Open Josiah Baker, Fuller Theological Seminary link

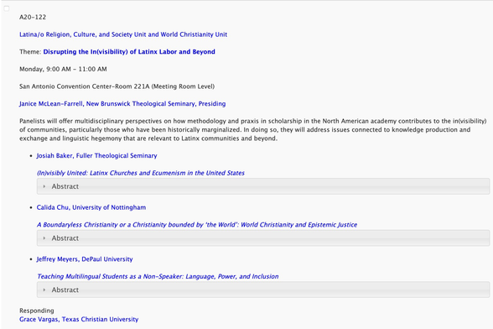click(x=97, y=155)
